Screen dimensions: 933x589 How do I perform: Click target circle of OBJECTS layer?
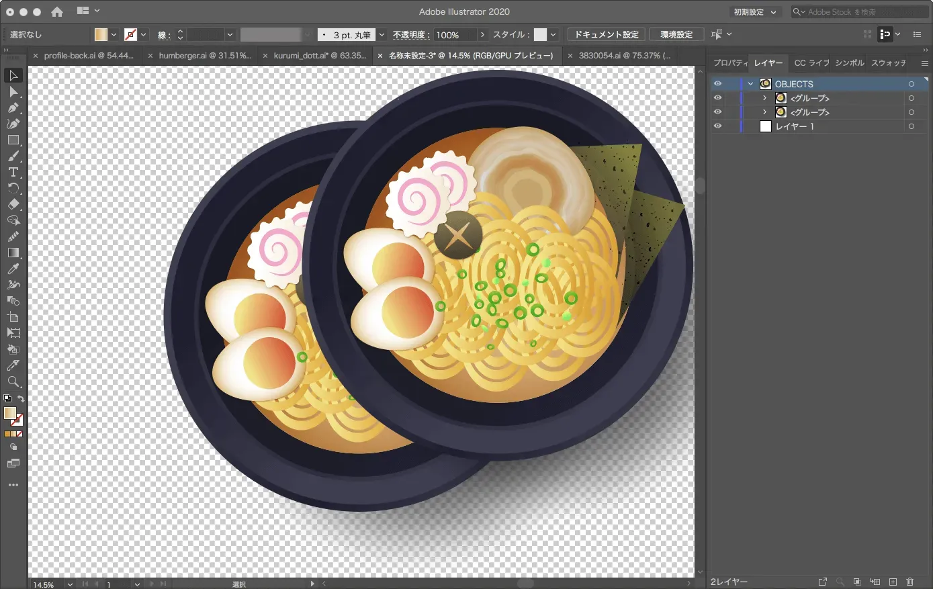point(912,84)
